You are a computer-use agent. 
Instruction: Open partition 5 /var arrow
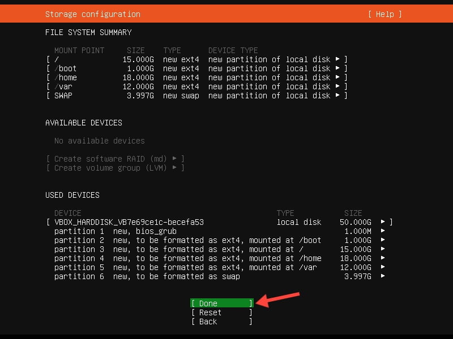(x=383, y=267)
